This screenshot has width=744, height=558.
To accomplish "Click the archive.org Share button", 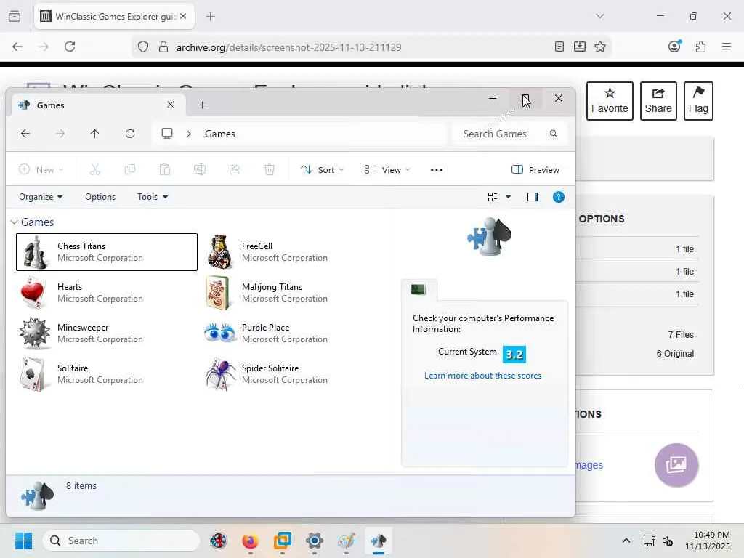I will tap(658, 100).
